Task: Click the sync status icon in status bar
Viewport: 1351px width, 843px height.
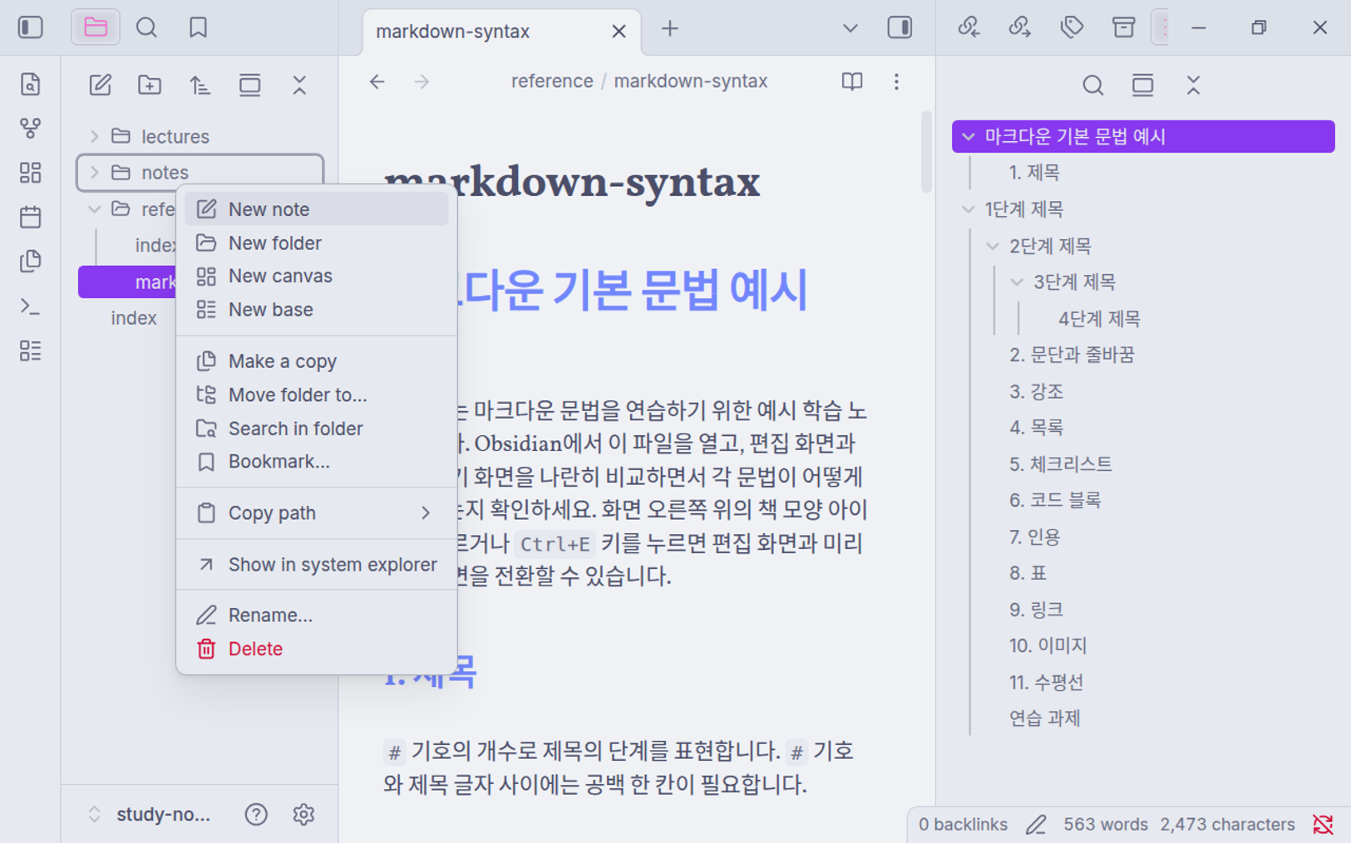Action: tap(1323, 824)
